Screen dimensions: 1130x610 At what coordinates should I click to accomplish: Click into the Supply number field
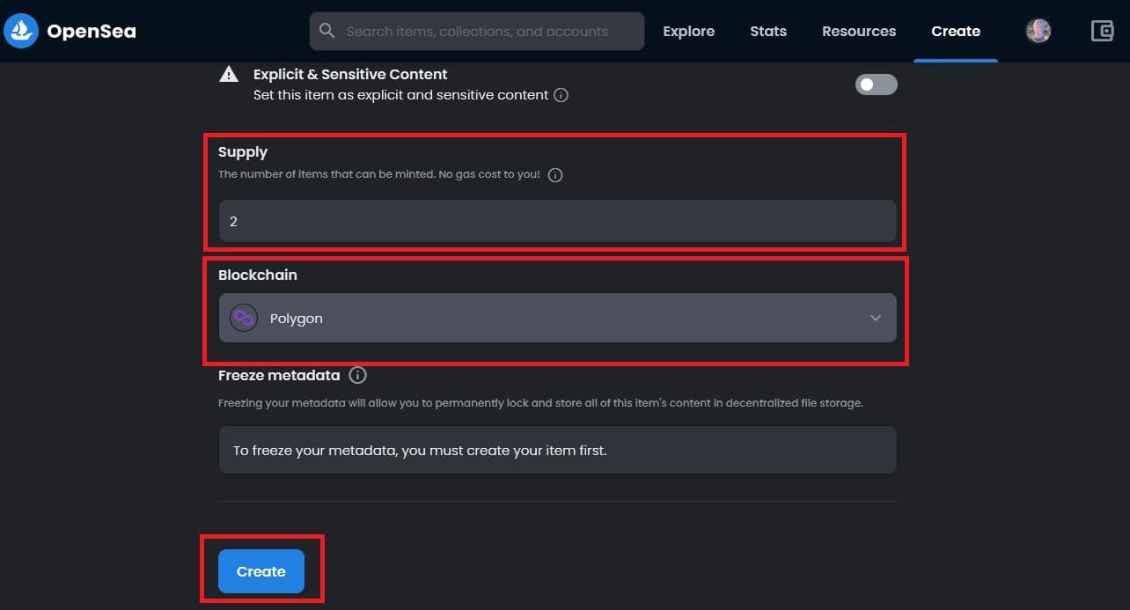pyautogui.click(x=558, y=221)
